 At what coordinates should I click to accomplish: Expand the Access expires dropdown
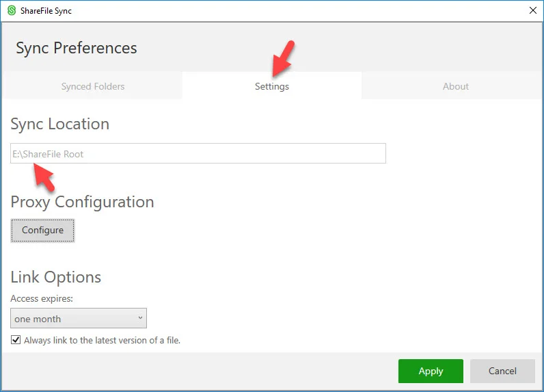tap(79, 318)
